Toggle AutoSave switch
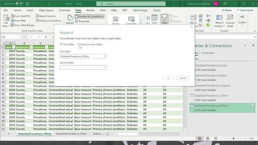Screen dimensions: 258x145 tap(19, 4)
